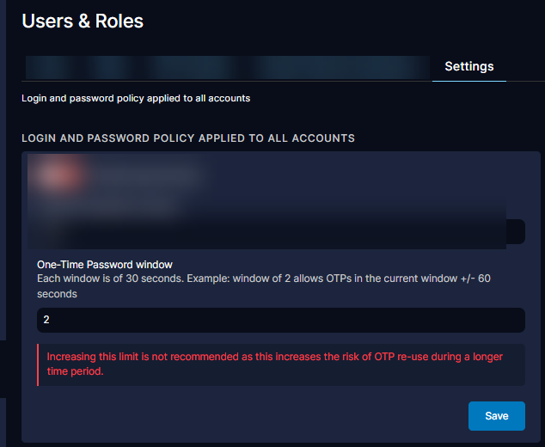This screenshot has height=447, width=545.
Task: Click the uppercase LOGIN AND PASSWORD POLICY header
Action: pyautogui.click(x=188, y=138)
